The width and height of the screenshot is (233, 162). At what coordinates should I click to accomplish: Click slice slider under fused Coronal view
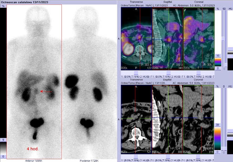click(x=199, y=73)
